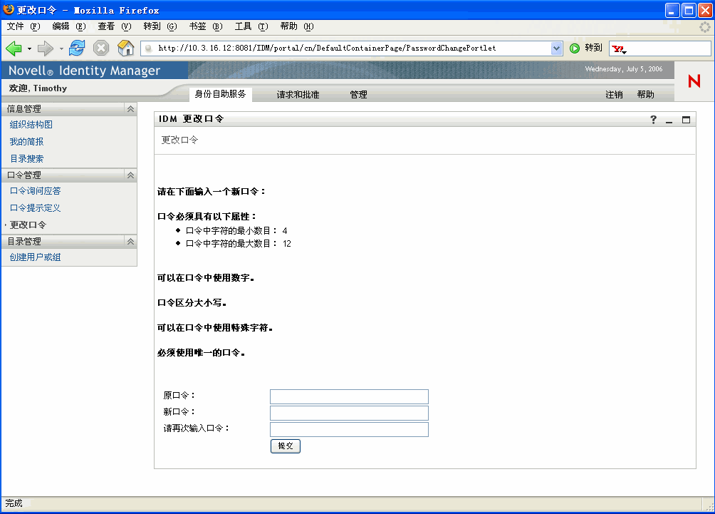Open the 查看 (V) menu

[115, 26]
